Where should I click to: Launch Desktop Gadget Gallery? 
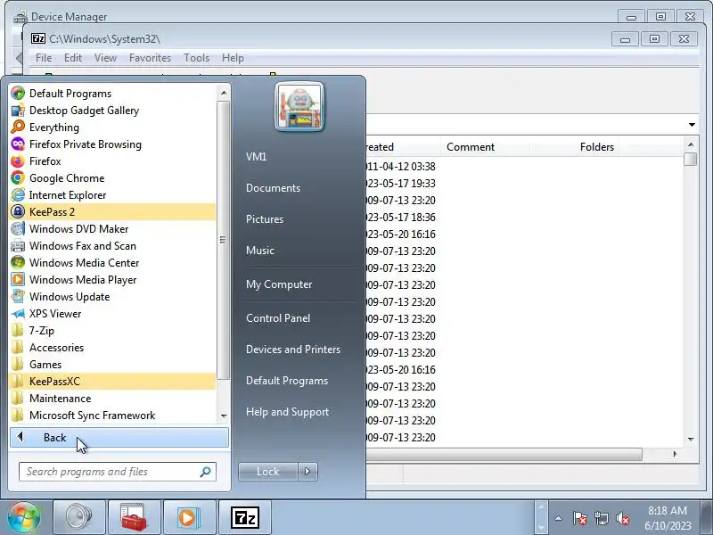(112, 110)
